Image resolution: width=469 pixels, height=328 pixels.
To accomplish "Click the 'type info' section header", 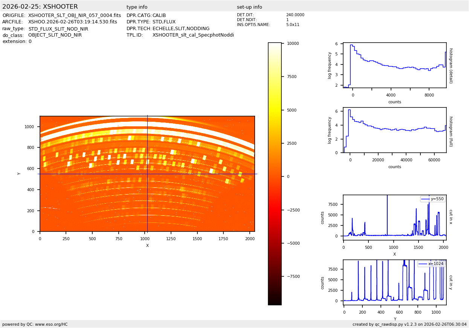I will point(137,7).
